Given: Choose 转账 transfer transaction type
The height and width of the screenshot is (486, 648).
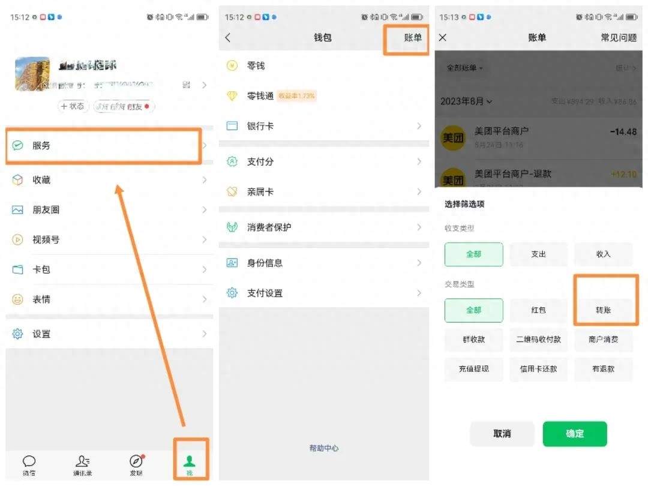Looking at the screenshot, I should click(x=603, y=310).
